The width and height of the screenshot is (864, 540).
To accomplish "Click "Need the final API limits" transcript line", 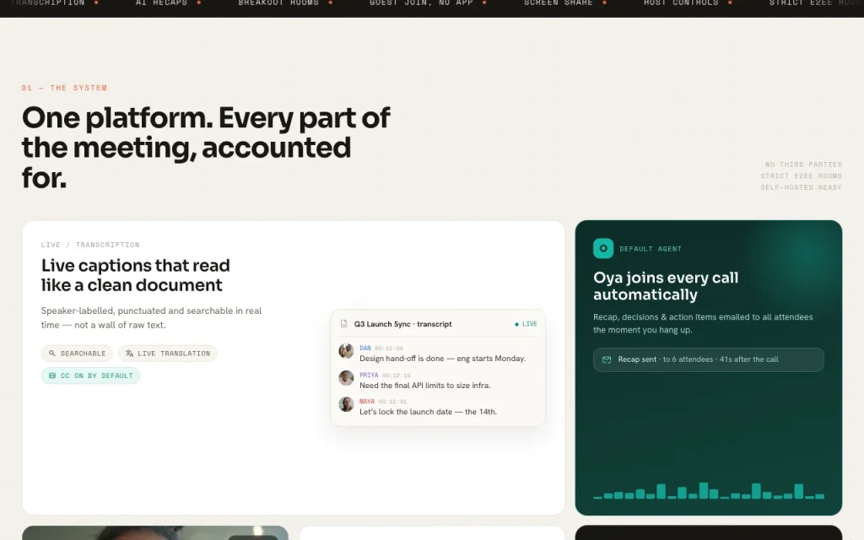I will coord(425,385).
